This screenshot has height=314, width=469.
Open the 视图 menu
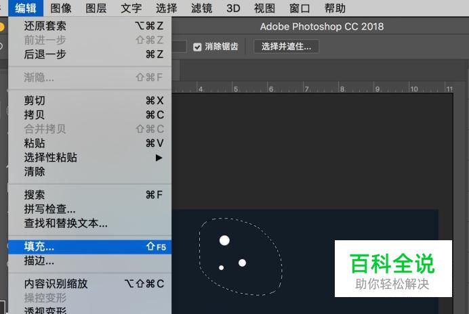point(264,8)
